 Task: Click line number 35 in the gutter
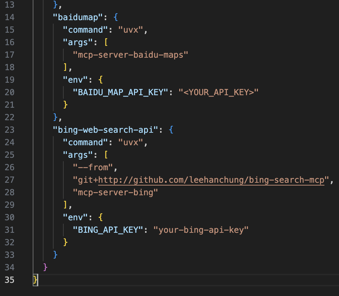point(9,280)
